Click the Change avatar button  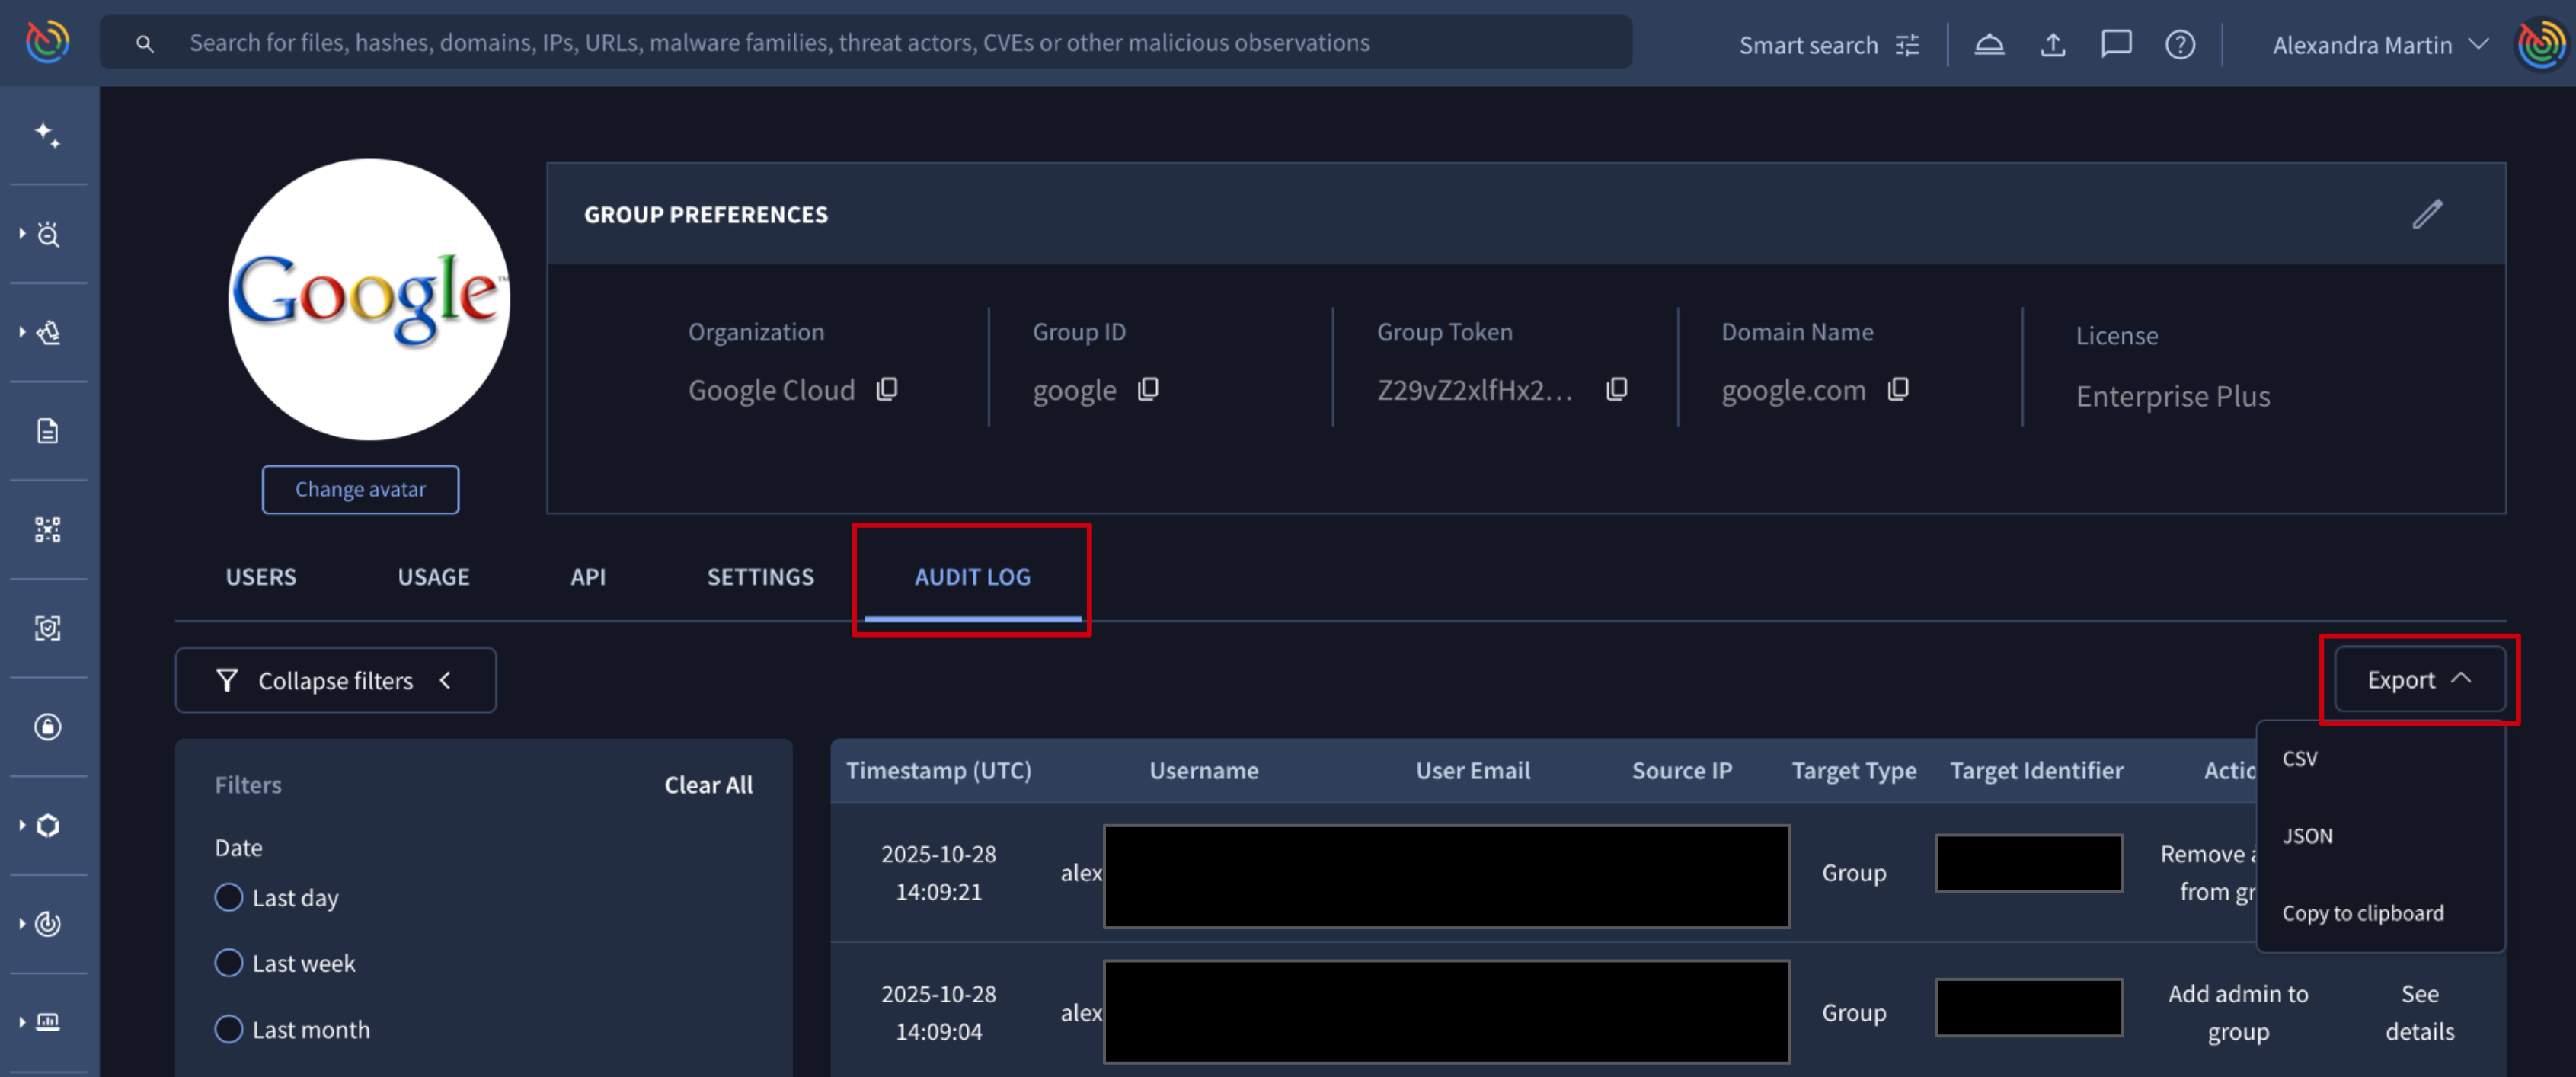click(360, 489)
